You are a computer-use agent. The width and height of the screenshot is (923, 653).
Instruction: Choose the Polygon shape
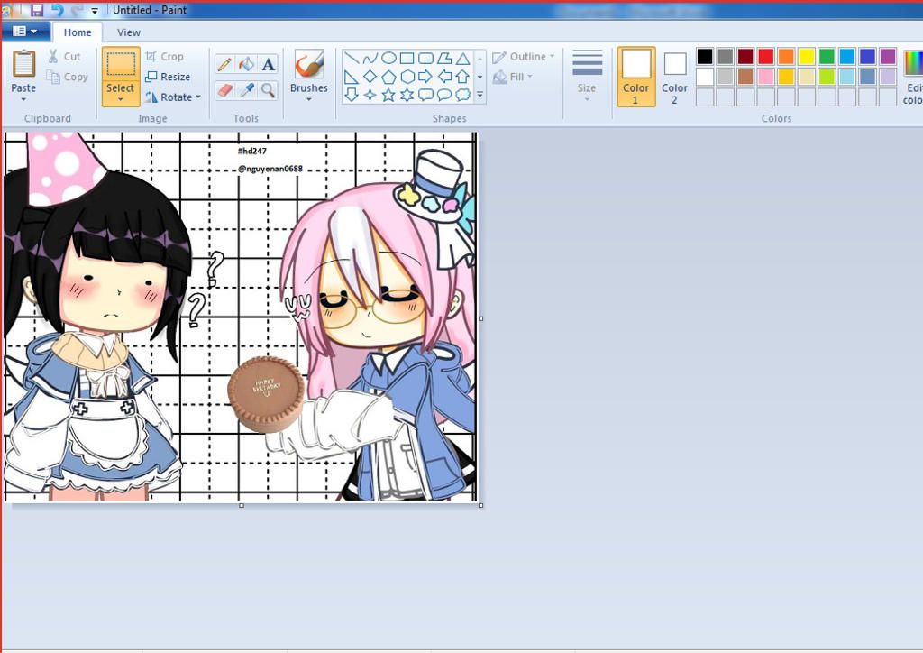[444, 59]
